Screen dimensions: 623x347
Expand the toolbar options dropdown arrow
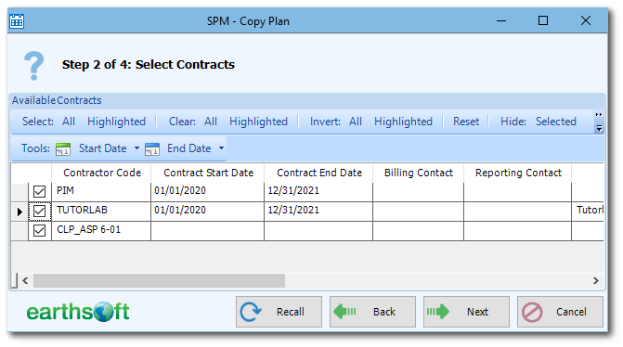599,128
